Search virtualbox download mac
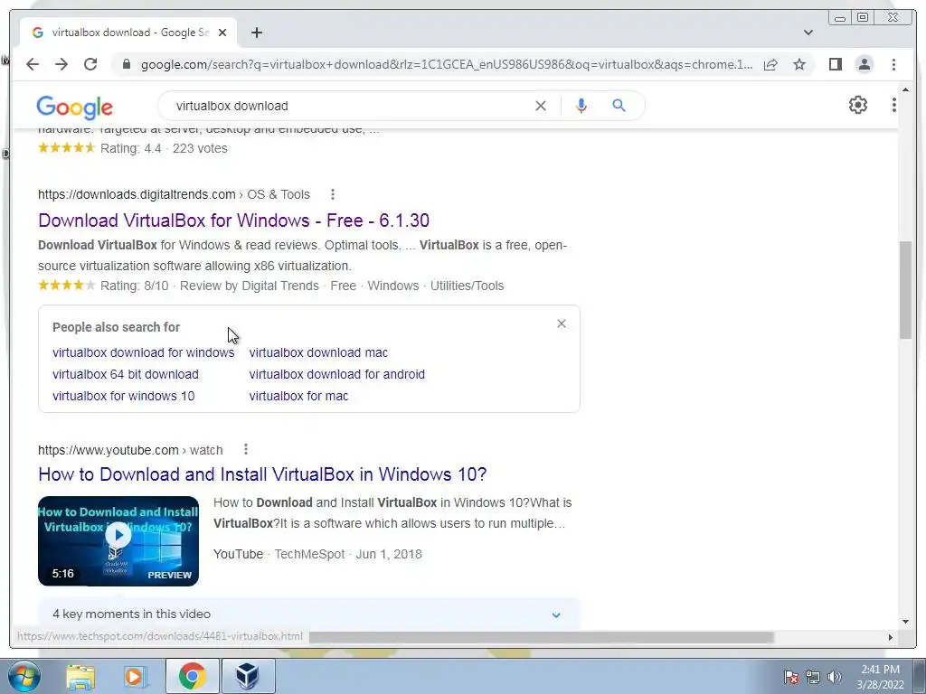Screen dimensions: 926x694 click(318, 352)
